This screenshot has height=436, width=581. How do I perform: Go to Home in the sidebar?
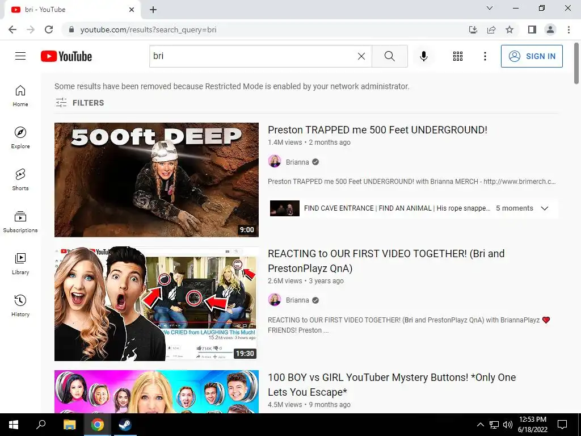(20, 96)
